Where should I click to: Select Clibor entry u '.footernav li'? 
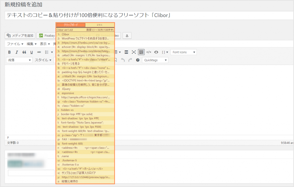coord(85,160)
